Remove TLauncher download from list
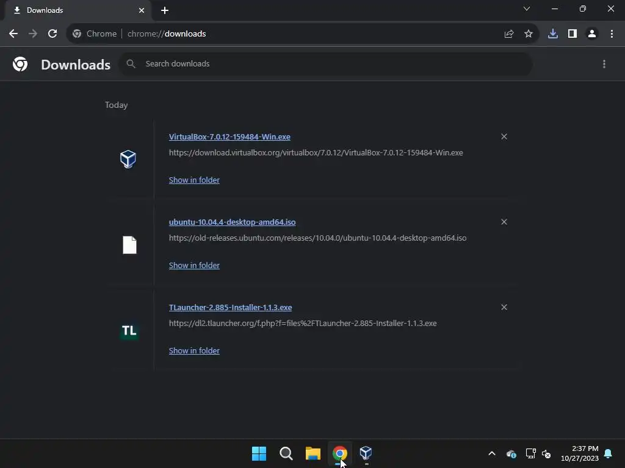The image size is (625, 468). pyautogui.click(x=504, y=307)
